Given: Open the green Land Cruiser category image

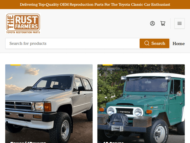Looking at the screenshot, I should pyautogui.click(x=141, y=104).
